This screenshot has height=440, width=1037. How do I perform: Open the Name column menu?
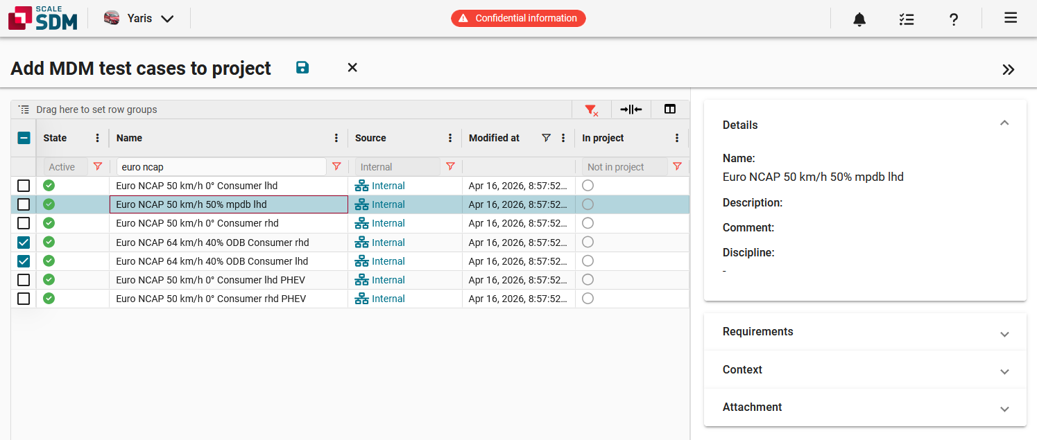(x=336, y=138)
